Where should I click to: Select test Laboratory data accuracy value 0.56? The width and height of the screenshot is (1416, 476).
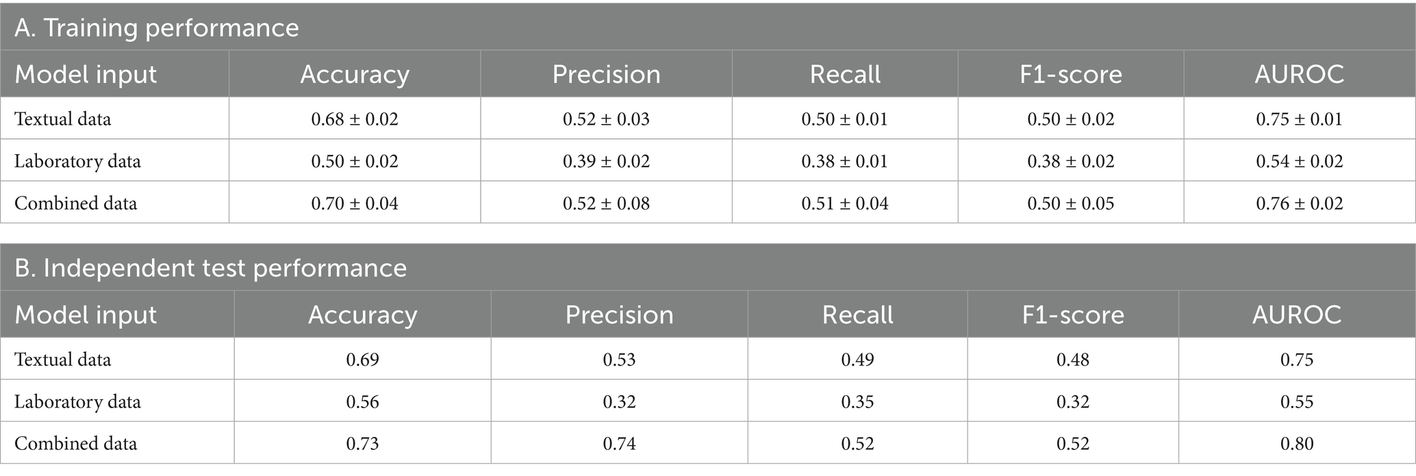point(362,402)
